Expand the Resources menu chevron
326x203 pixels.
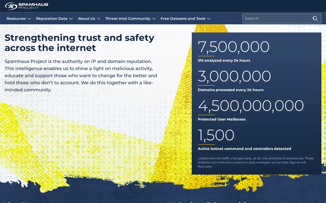click(29, 19)
